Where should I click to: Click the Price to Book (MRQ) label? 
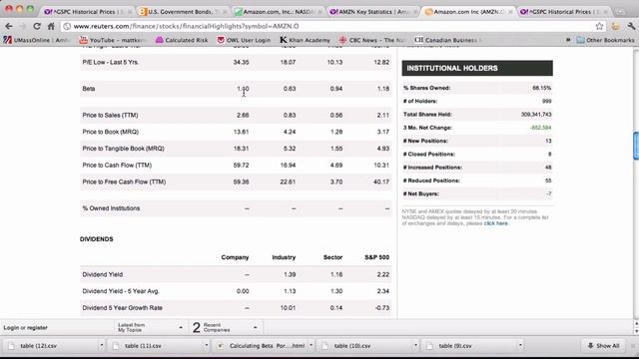coord(111,132)
